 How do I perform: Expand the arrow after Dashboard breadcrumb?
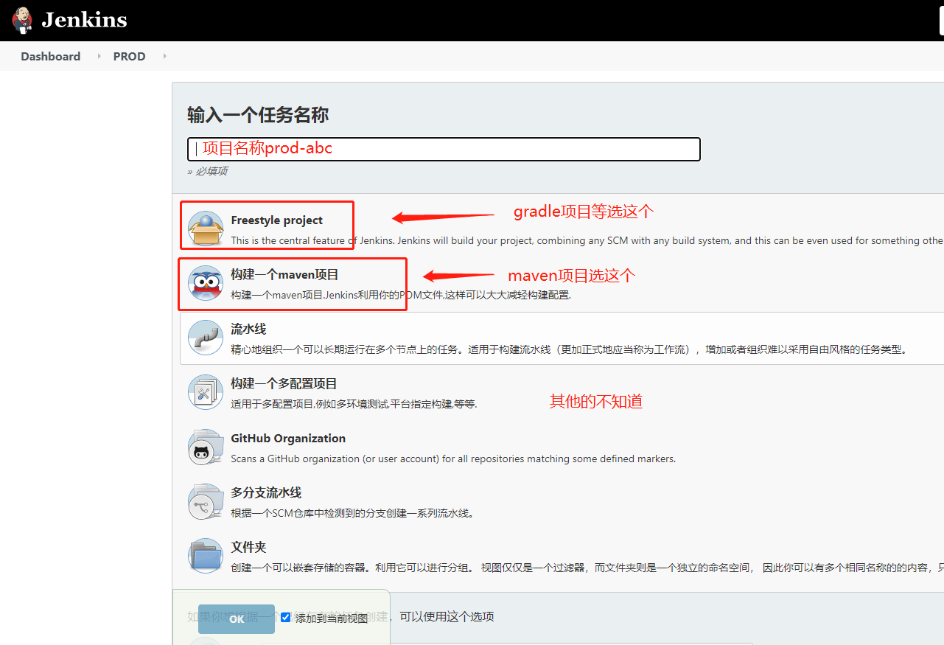99,56
